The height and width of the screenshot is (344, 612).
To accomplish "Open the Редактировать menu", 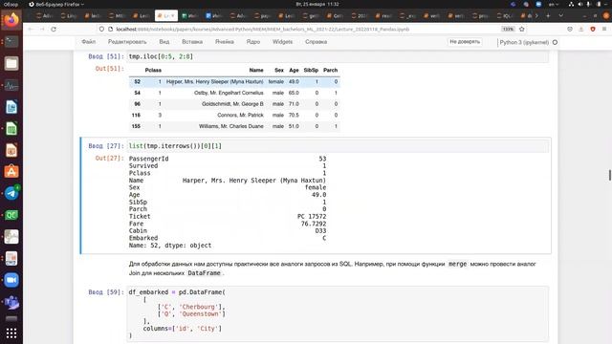I will click(127, 42).
